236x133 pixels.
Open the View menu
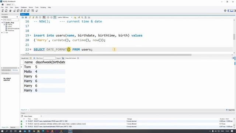click(11, 7)
